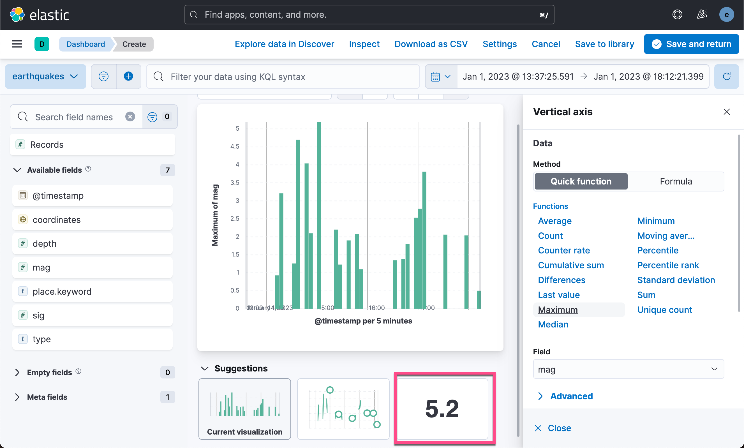Click Save and return button
The image size is (744, 448).
coord(691,44)
